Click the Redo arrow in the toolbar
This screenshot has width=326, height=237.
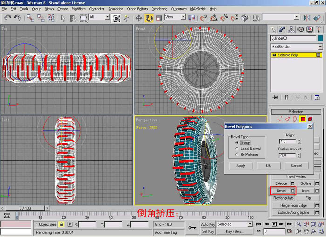18,18
